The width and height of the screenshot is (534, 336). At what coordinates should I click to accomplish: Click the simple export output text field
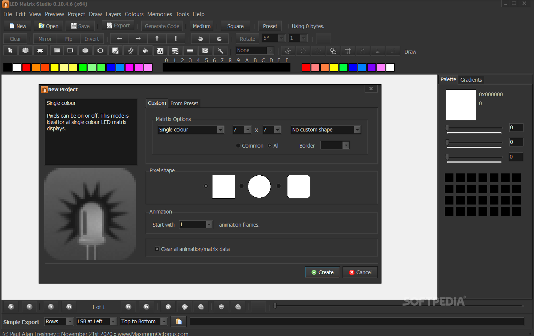coord(357,321)
